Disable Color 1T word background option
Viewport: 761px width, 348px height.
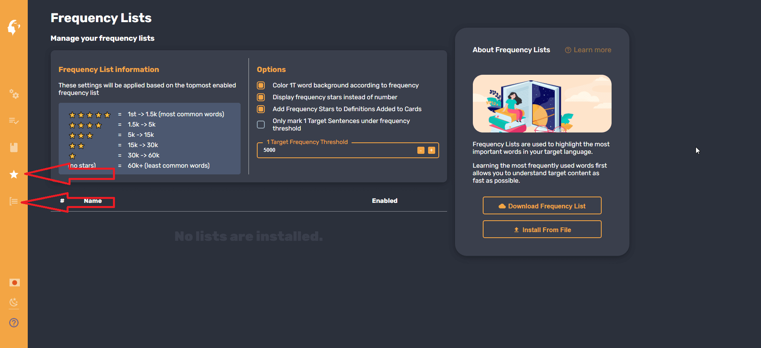261,85
